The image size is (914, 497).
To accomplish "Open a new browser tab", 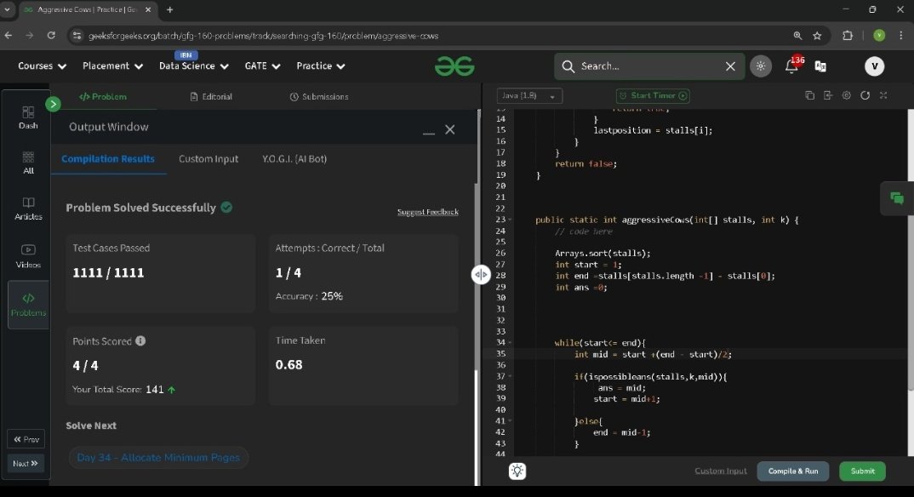I will tap(169, 10).
